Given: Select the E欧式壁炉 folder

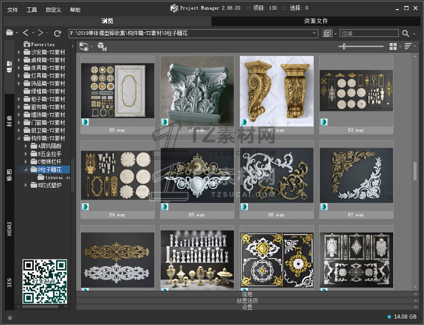Looking at the screenshot, I should pos(50,185).
